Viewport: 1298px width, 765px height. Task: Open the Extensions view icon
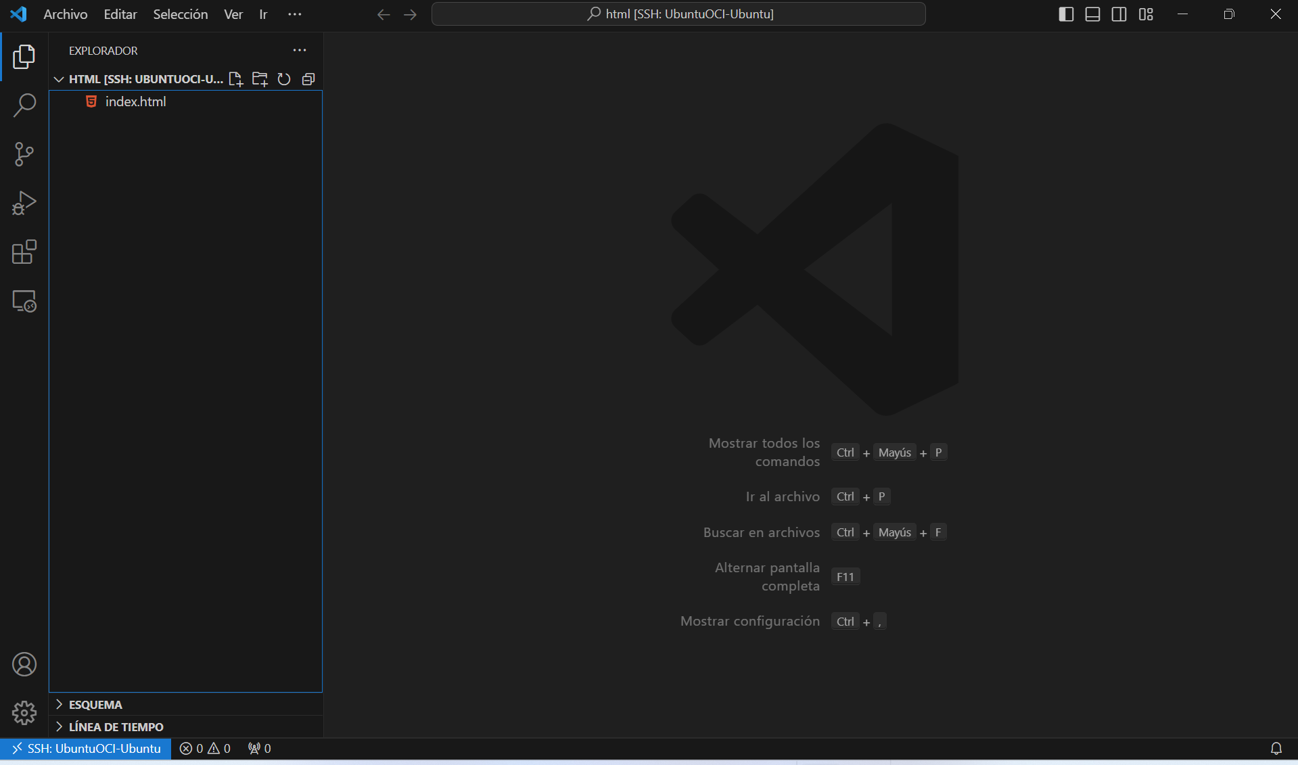click(x=24, y=252)
